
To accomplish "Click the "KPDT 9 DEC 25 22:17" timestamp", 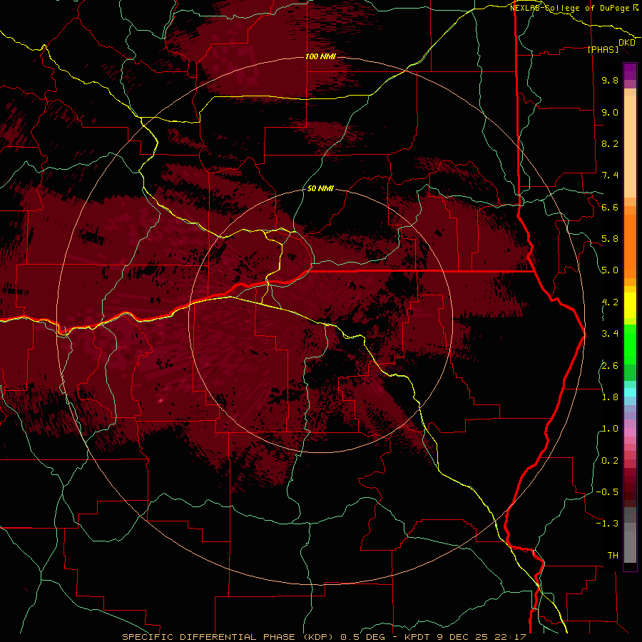I will pos(465,637).
